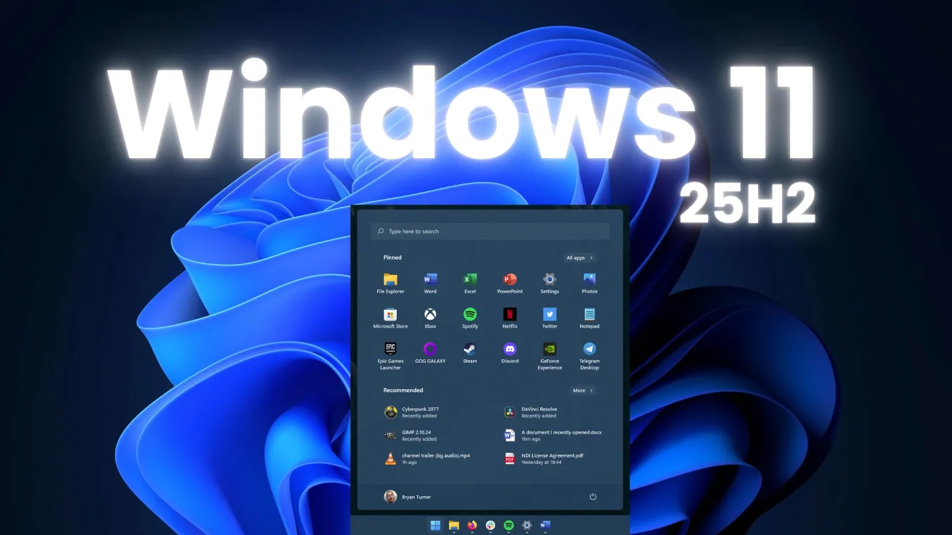Open the power options button

point(593,497)
